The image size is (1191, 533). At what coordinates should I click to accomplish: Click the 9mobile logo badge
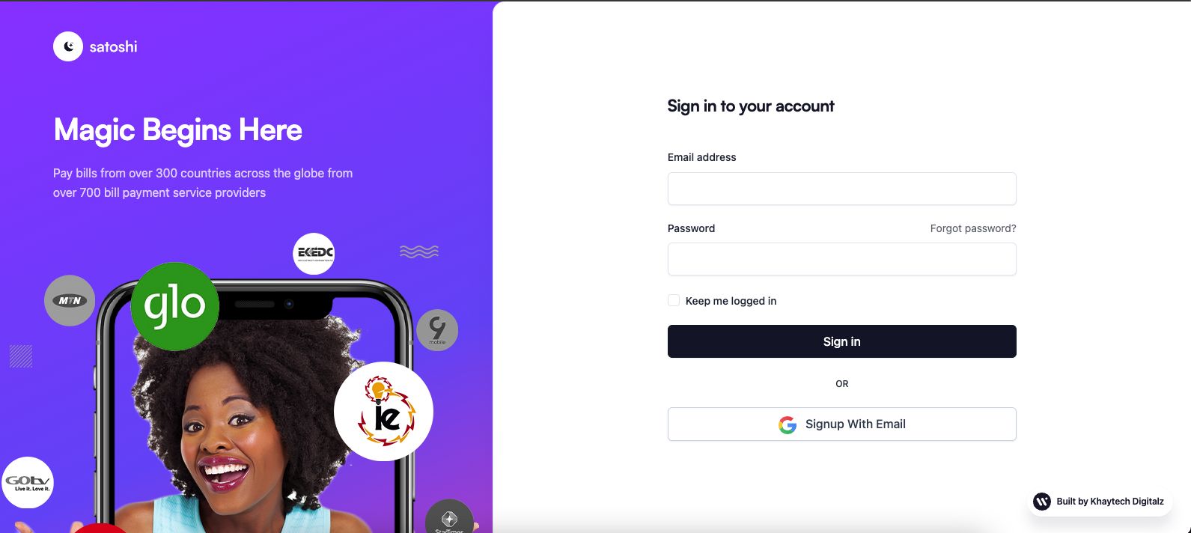click(437, 330)
